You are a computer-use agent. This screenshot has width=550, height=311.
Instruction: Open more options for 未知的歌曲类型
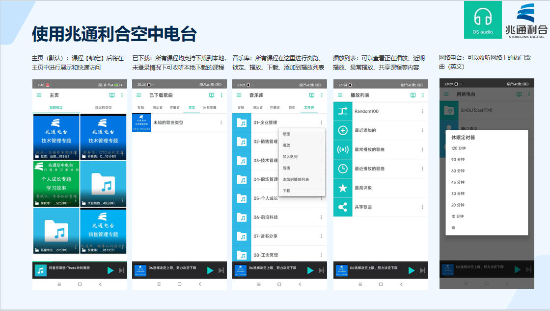(221, 122)
